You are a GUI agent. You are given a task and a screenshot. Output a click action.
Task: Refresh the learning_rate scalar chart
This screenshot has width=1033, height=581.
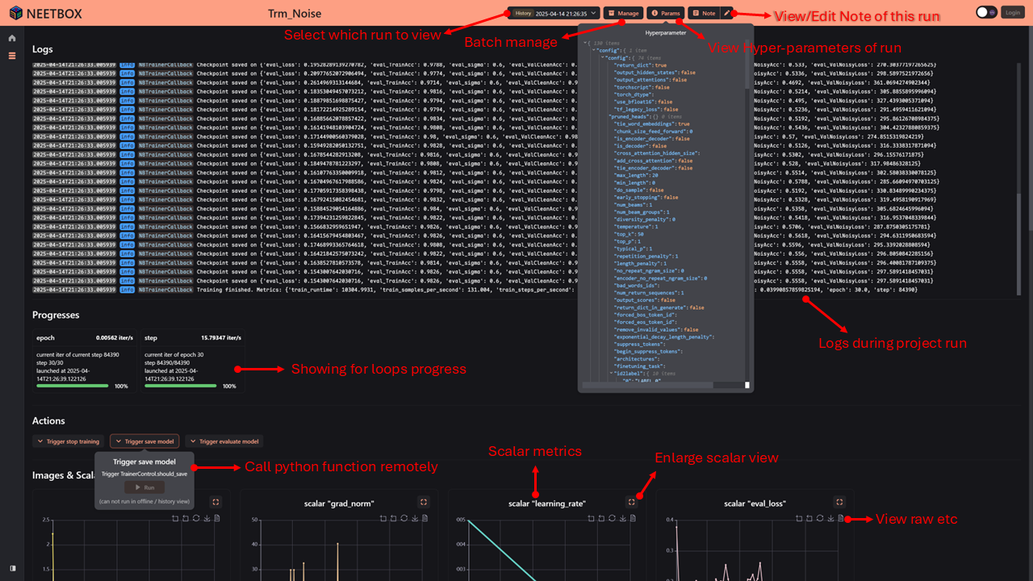tap(613, 518)
